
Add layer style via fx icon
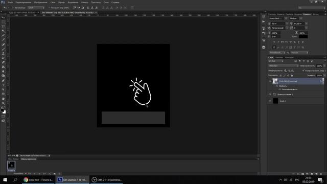point(298,174)
